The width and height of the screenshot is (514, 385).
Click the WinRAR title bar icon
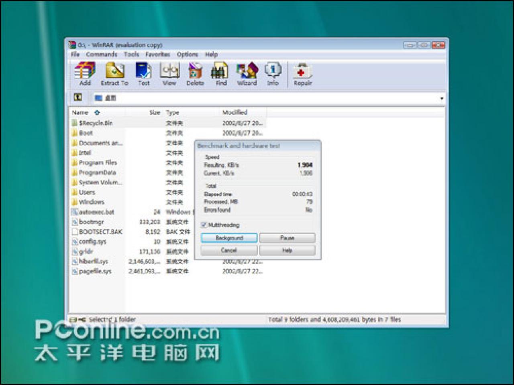pos(72,45)
